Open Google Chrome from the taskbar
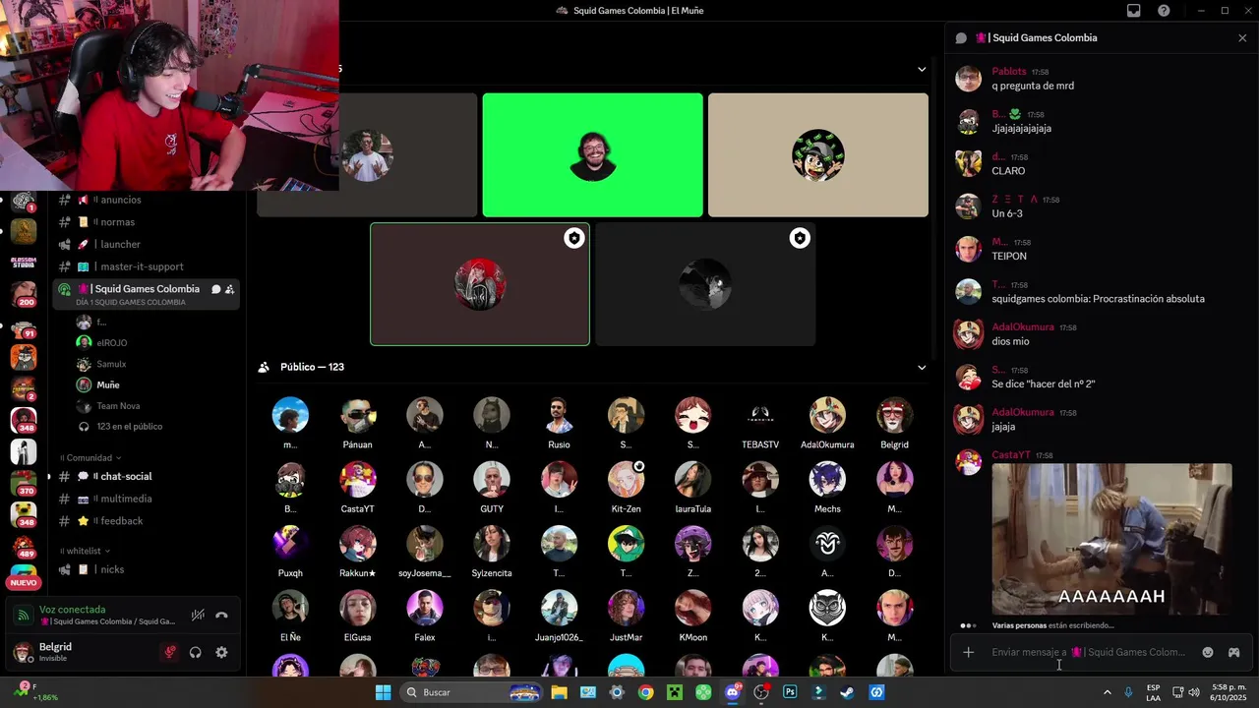The width and height of the screenshot is (1259, 708). coord(645,692)
